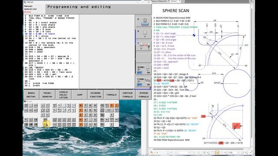The height and width of the screenshot is (156, 278).
Task: Click the T tool change side panel button
Action: 144,45
